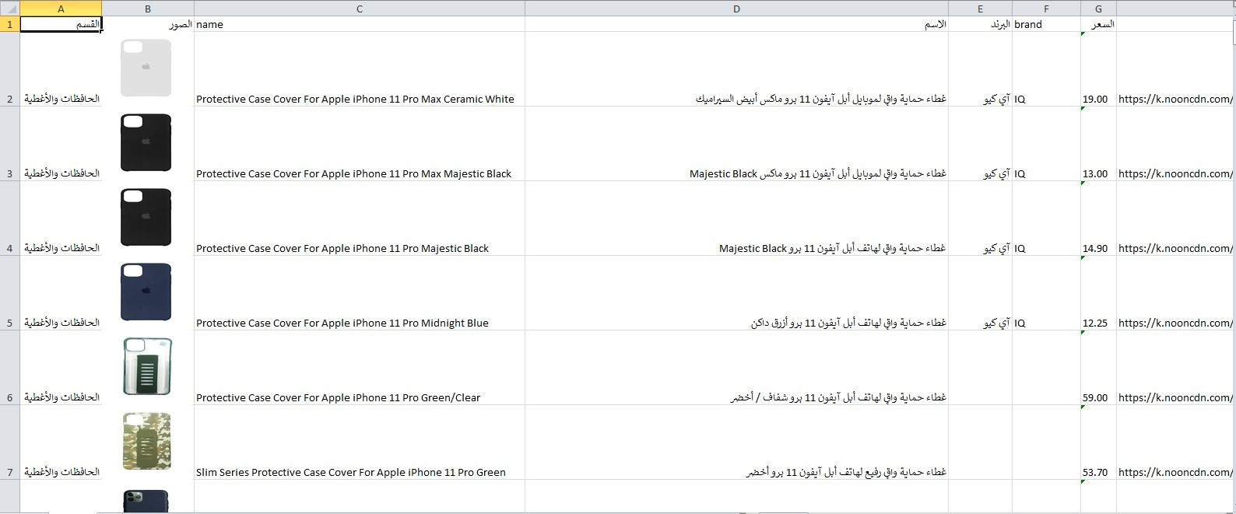Select the nooncdn URL cell in row 5
The image size is (1236, 514).
[1175, 293]
